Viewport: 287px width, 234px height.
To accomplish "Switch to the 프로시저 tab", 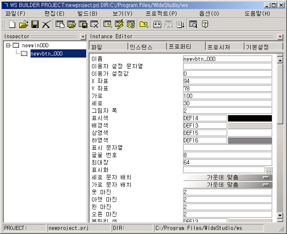I will [x=225, y=46].
